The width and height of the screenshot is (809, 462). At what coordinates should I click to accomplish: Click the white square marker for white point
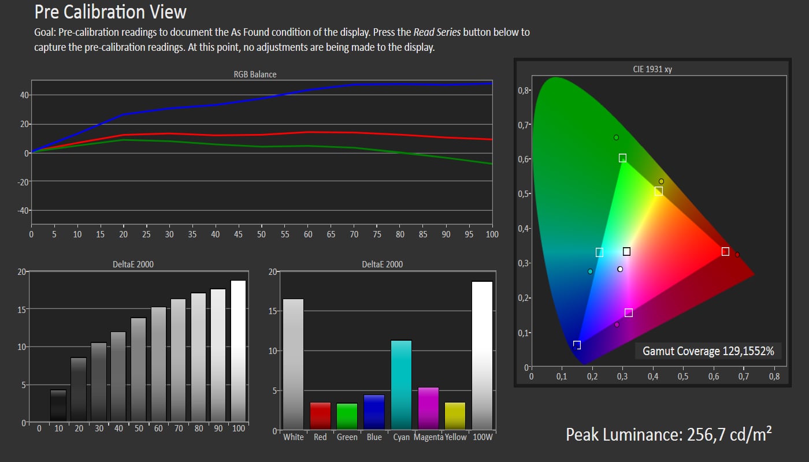(x=626, y=251)
